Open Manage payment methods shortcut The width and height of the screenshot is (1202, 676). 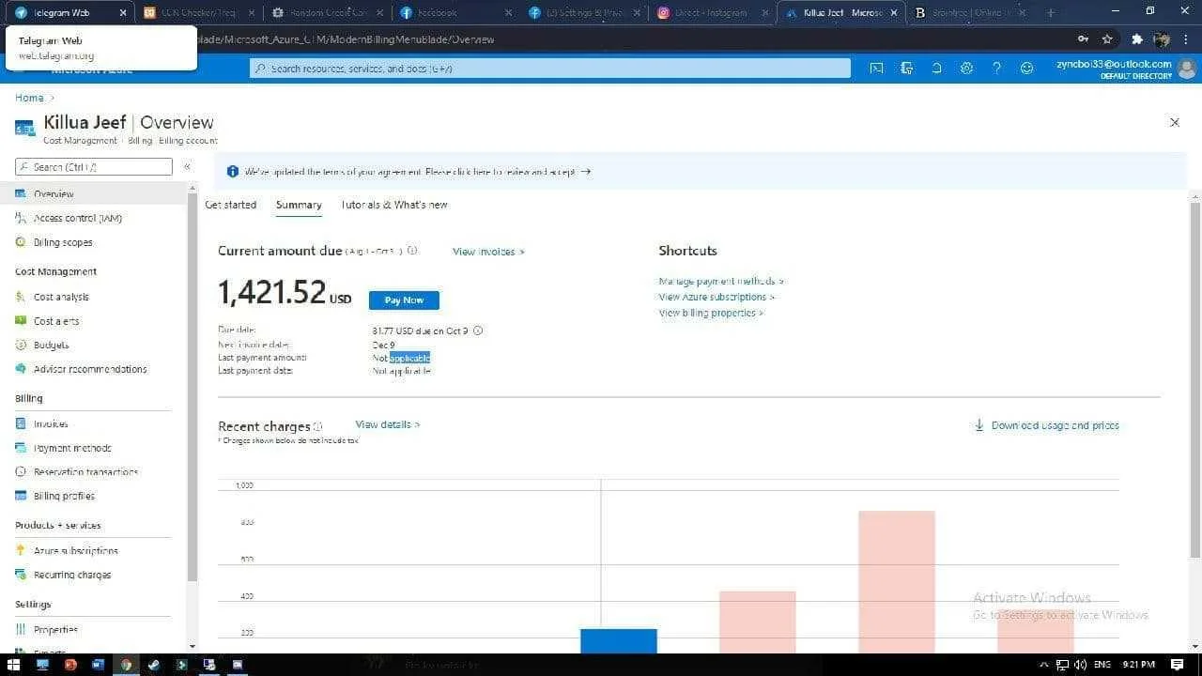[721, 281]
